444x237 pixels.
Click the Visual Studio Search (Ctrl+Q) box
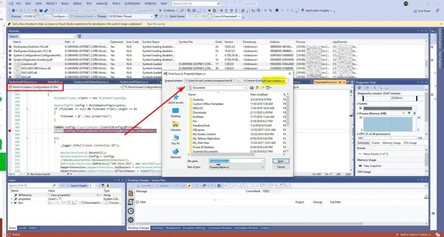pos(196,3)
